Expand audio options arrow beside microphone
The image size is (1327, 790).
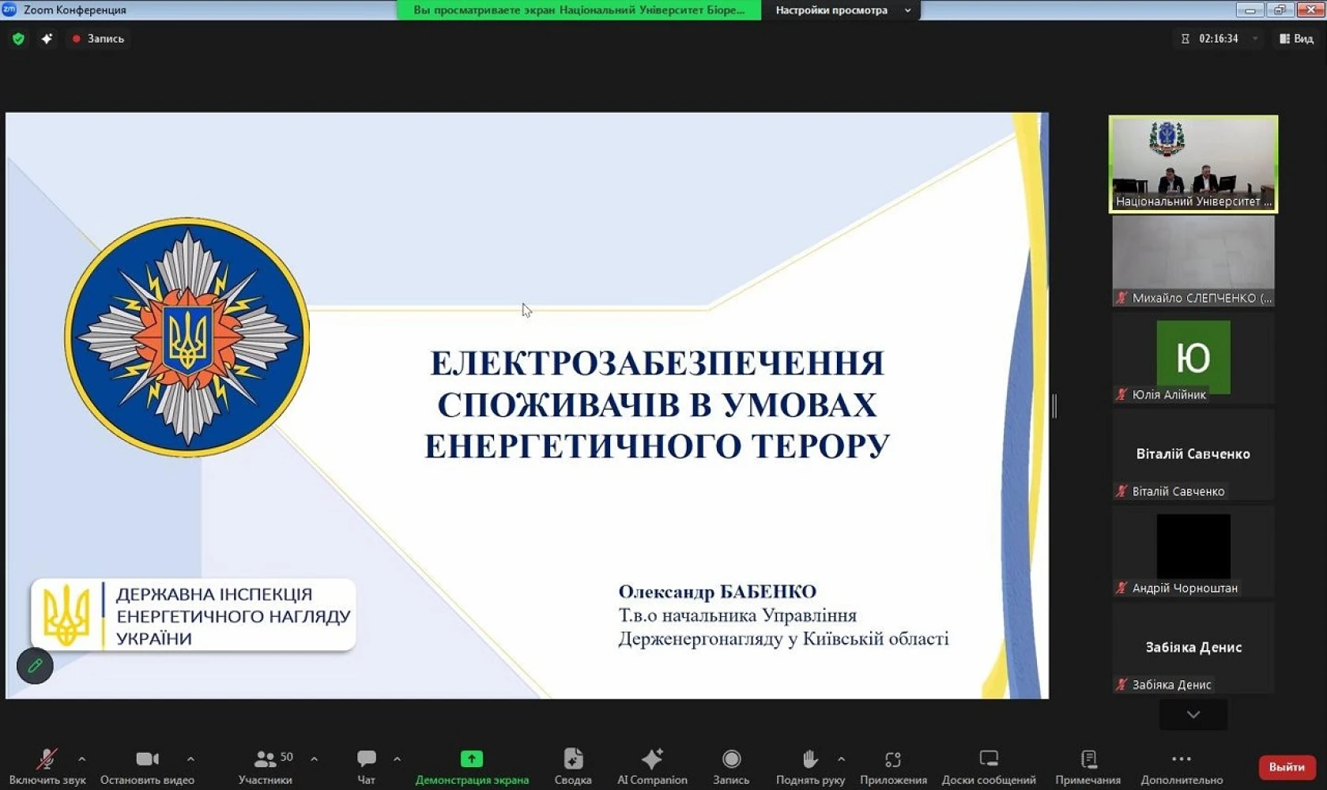[81, 759]
